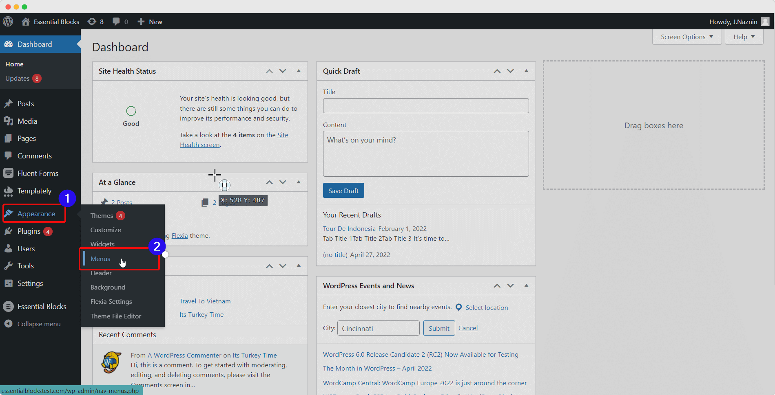Click the Save Draft button
This screenshot has height=395, width=775.
tap(343, 190)
